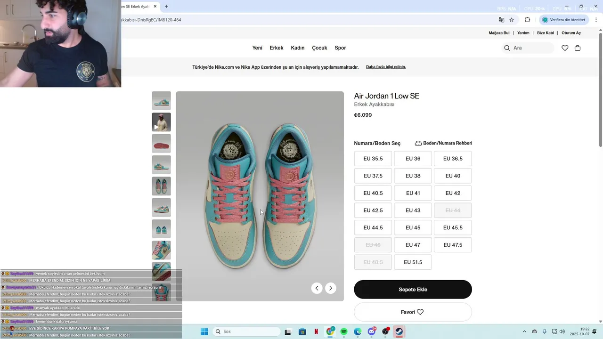Open Beden/Numara Rehberi size guide

click(x=443, y=143)
